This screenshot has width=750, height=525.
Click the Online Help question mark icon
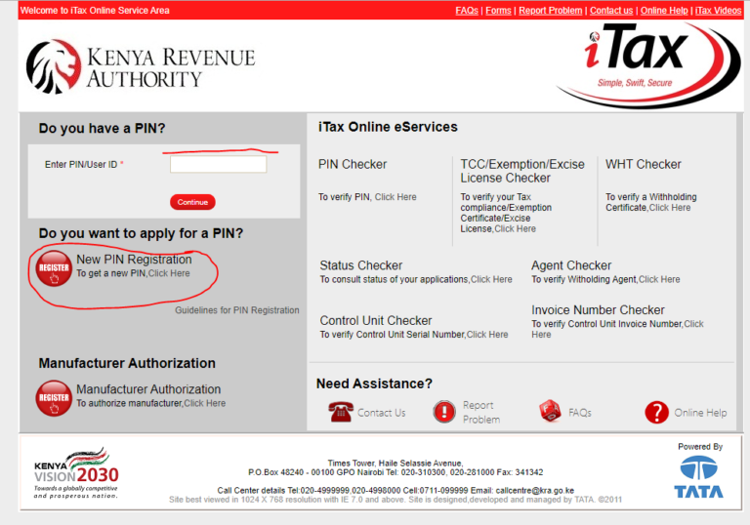656,412
